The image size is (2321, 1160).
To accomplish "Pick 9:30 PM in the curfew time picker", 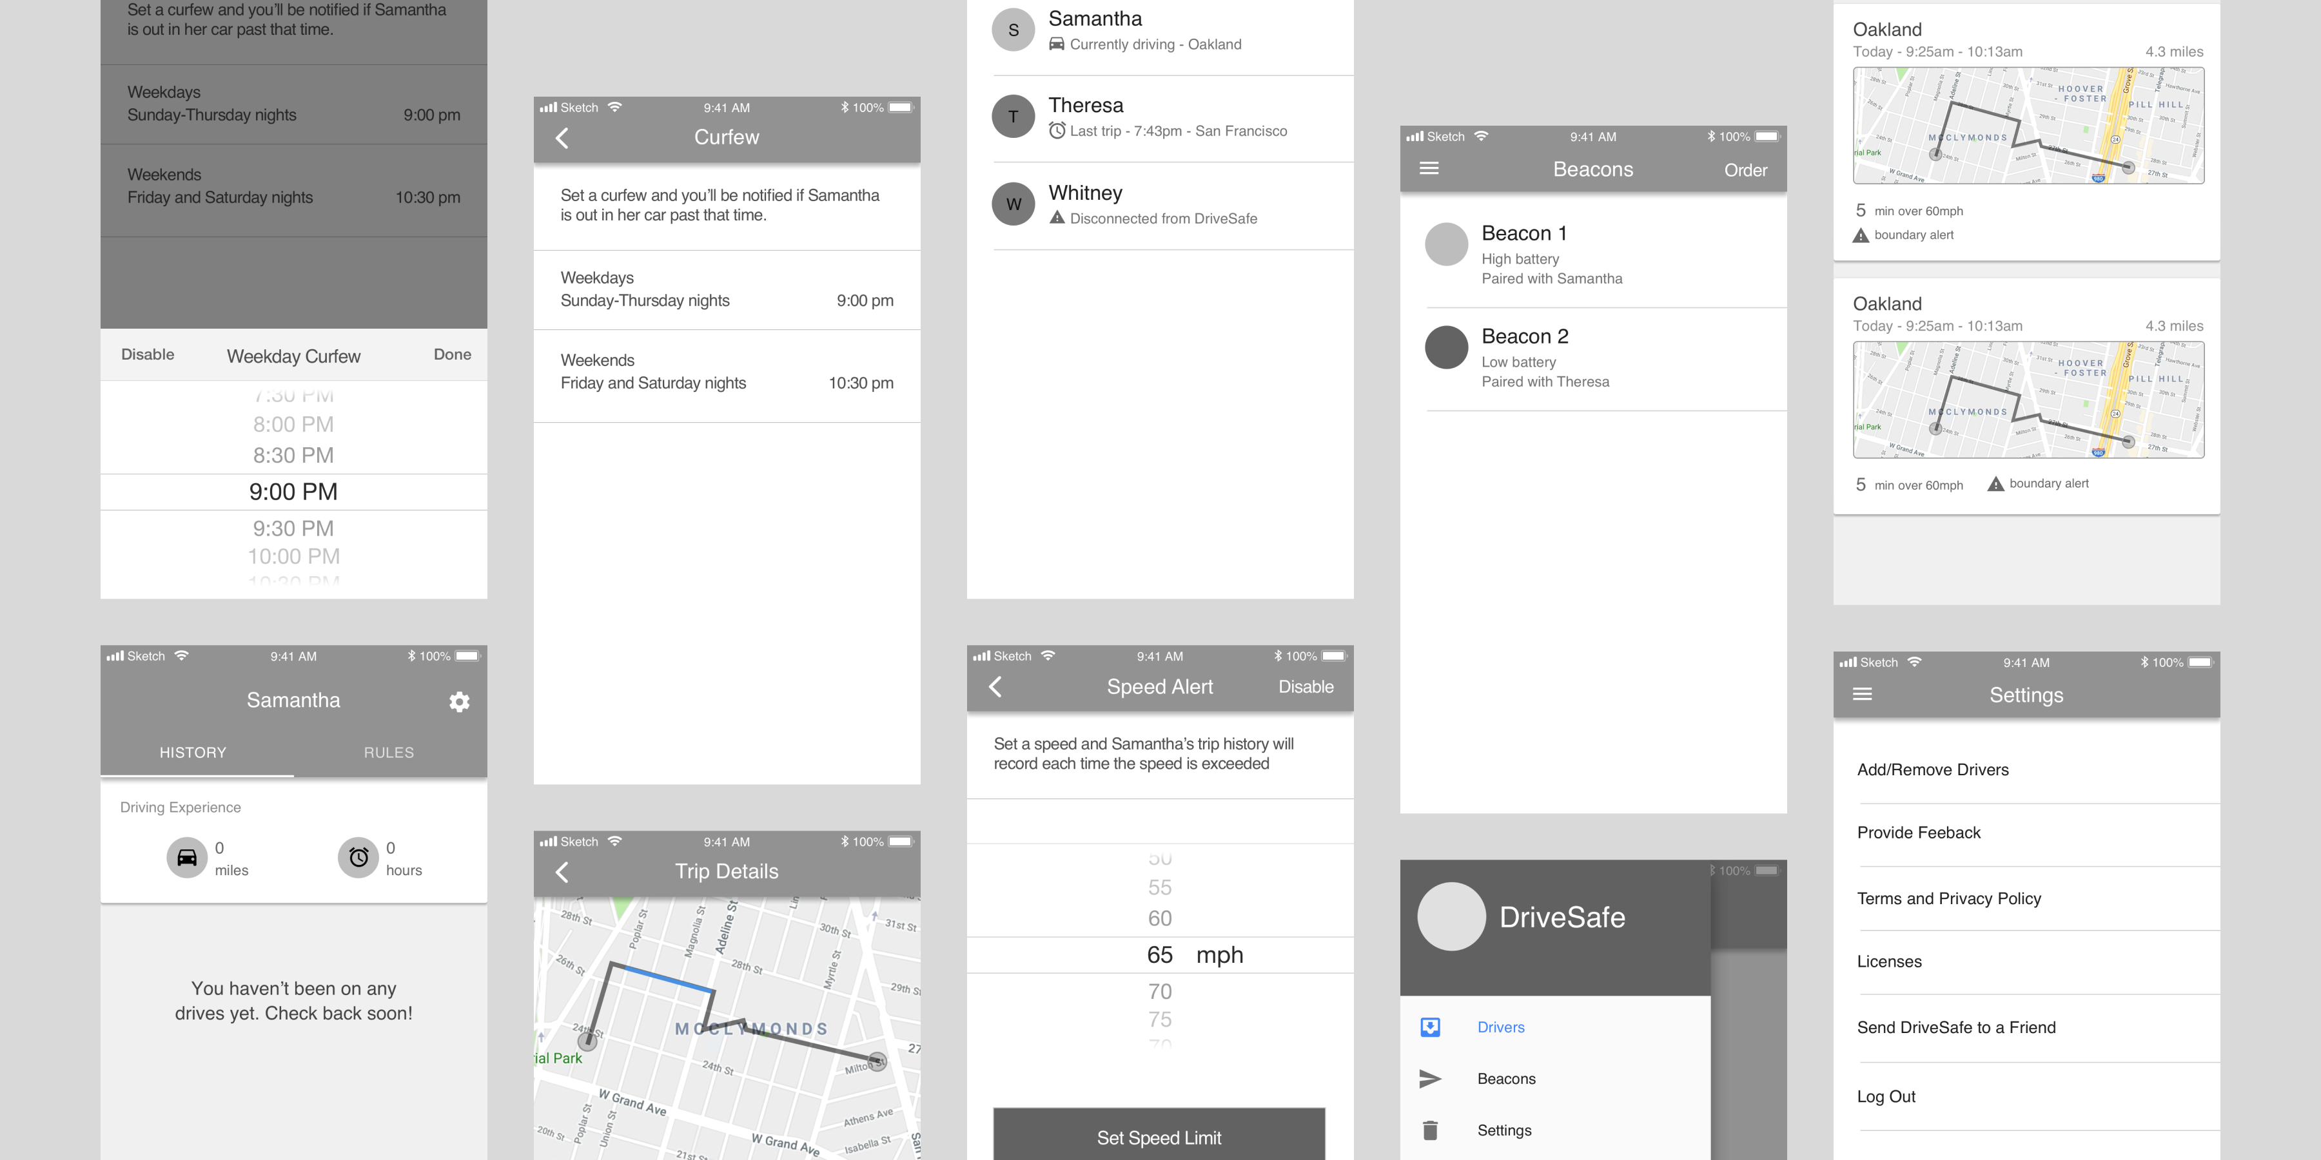I will click(294, 528).
